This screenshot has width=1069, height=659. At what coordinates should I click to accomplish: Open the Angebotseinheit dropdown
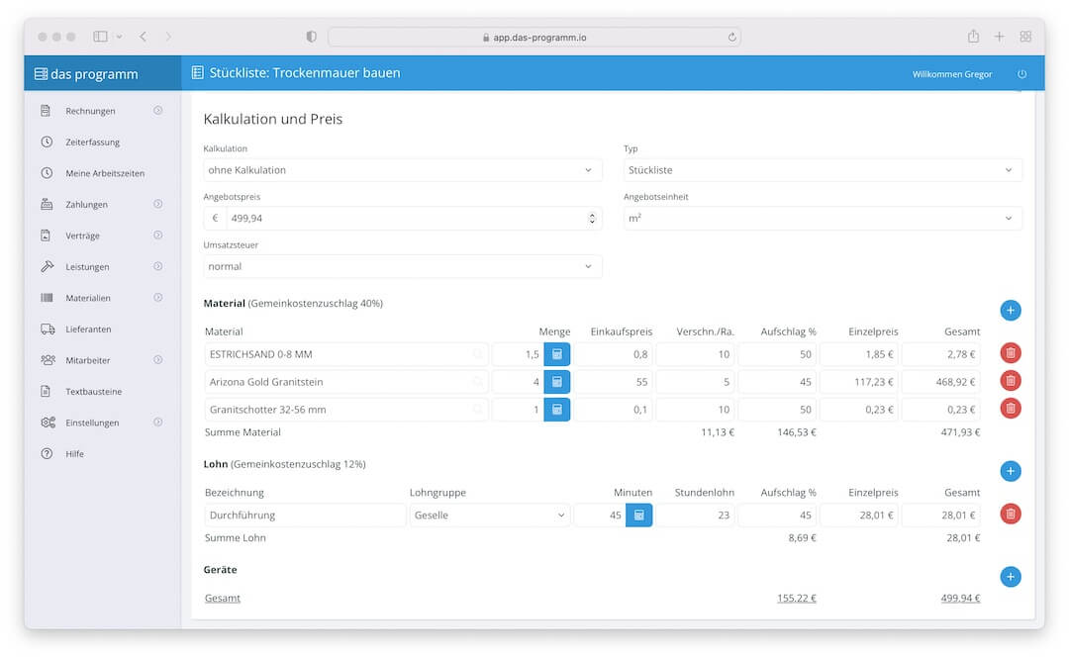[823, 219]
